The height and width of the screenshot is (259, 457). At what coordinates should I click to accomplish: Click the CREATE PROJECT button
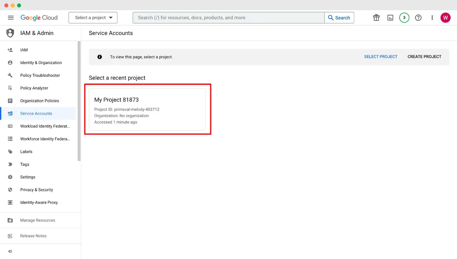coord(424,57)
